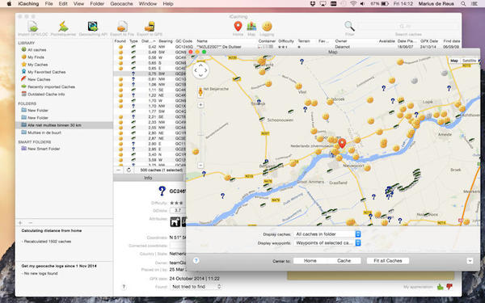Click Fit all Caches button
Image resolution: width=485 pixels, height=303 pixels.
tap(388, 261)
